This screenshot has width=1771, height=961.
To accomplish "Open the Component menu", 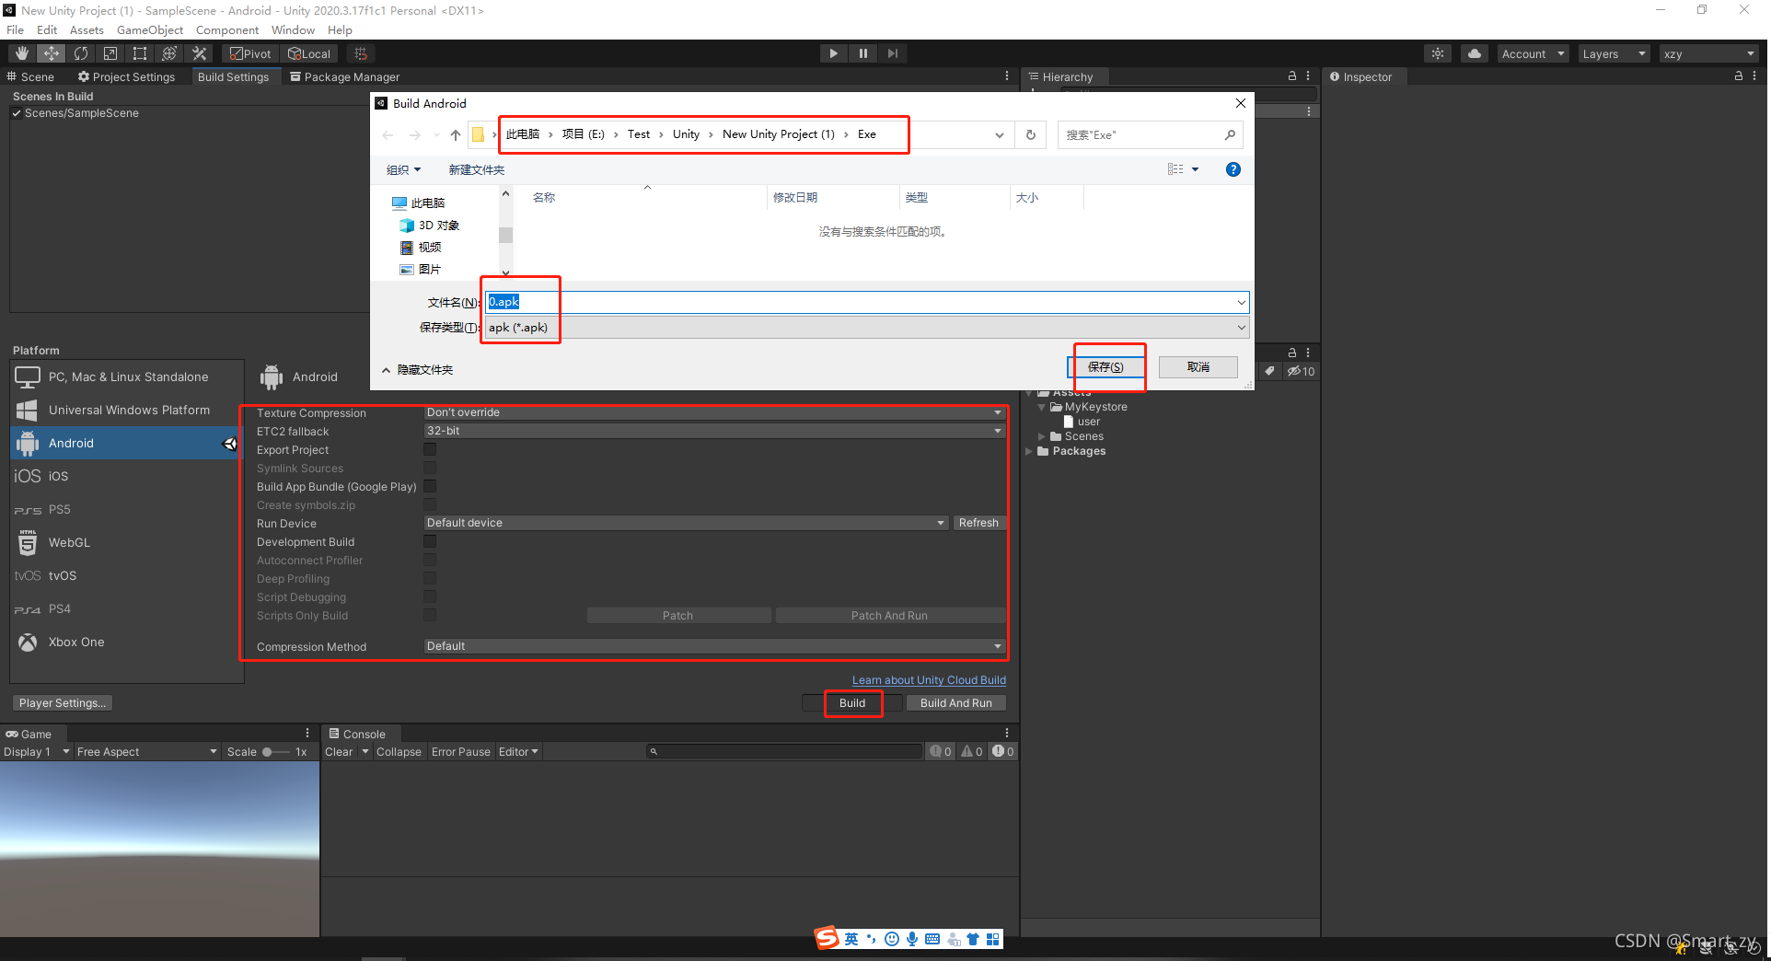I will 227,29.
